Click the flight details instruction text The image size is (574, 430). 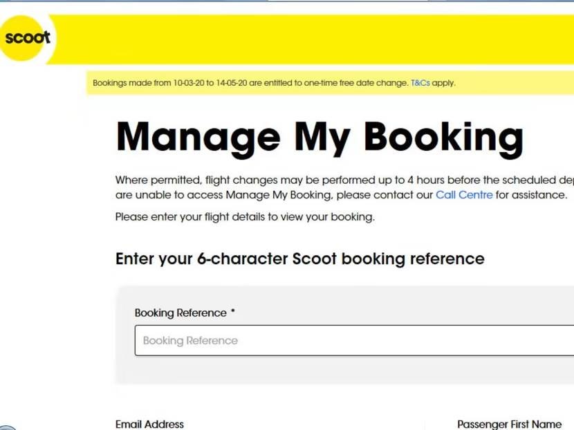244,216
